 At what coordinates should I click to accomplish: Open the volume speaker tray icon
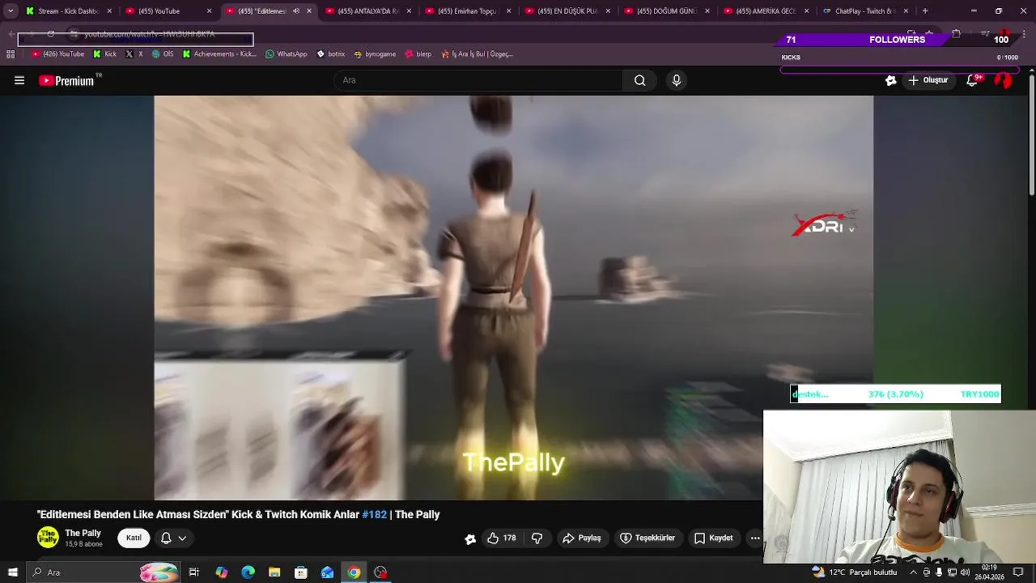click(x=966, y=572)
